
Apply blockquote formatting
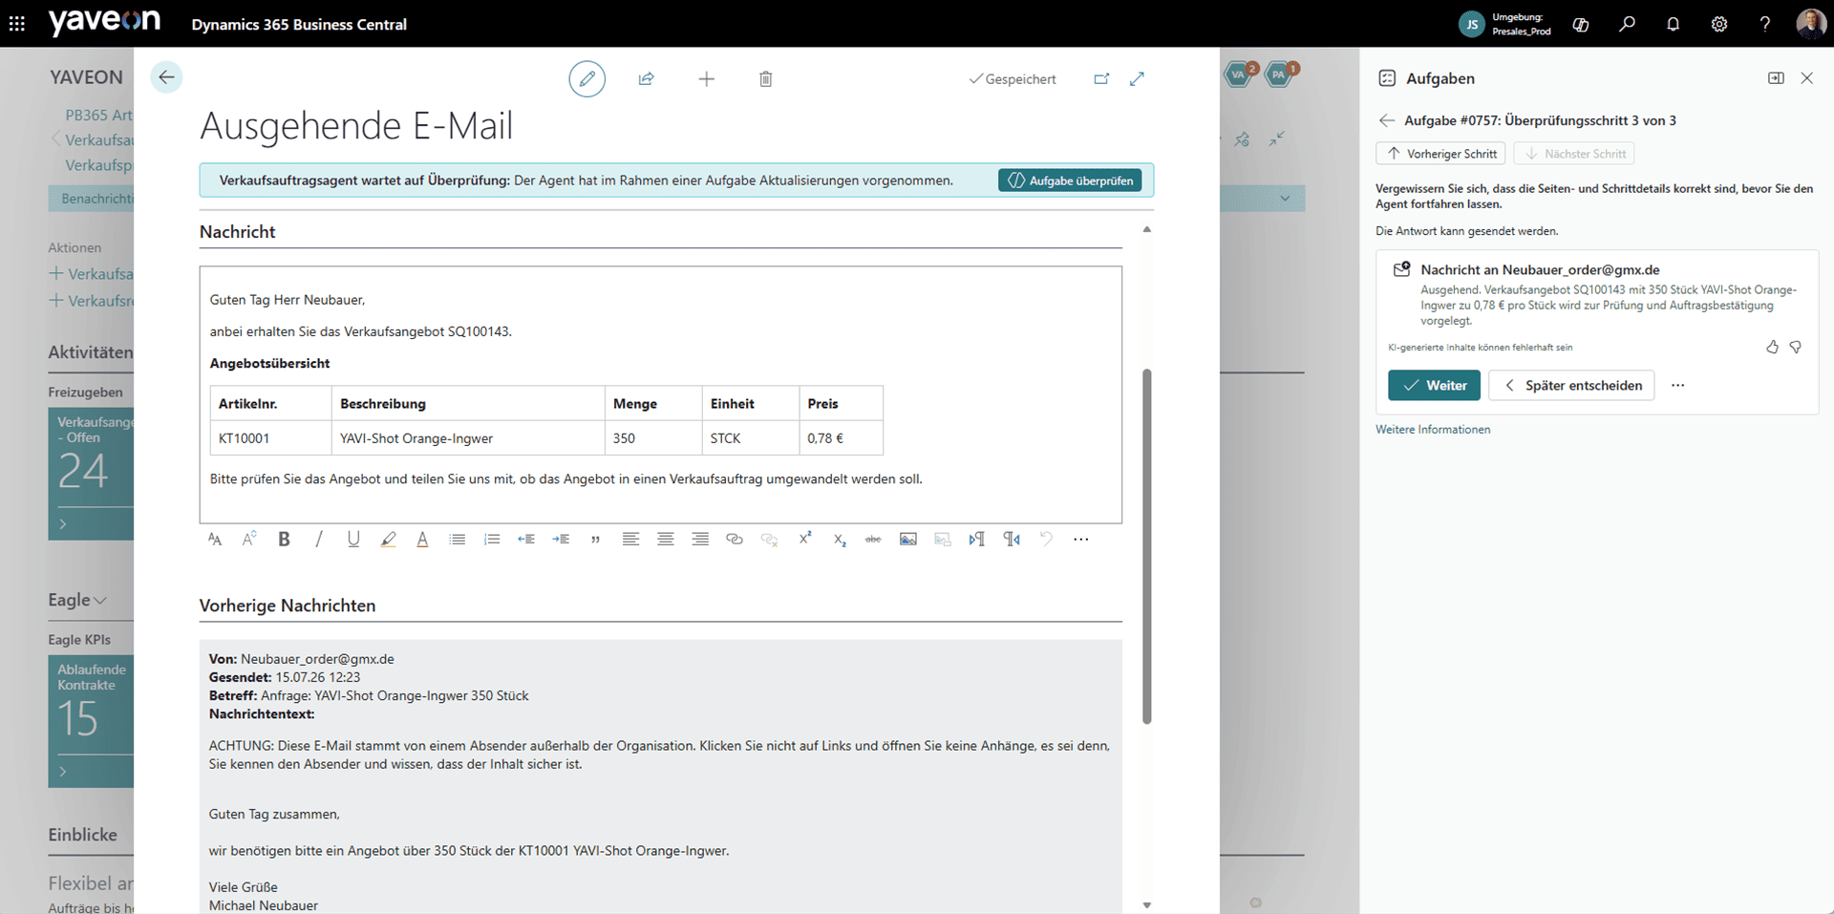[x=595, y=540]
